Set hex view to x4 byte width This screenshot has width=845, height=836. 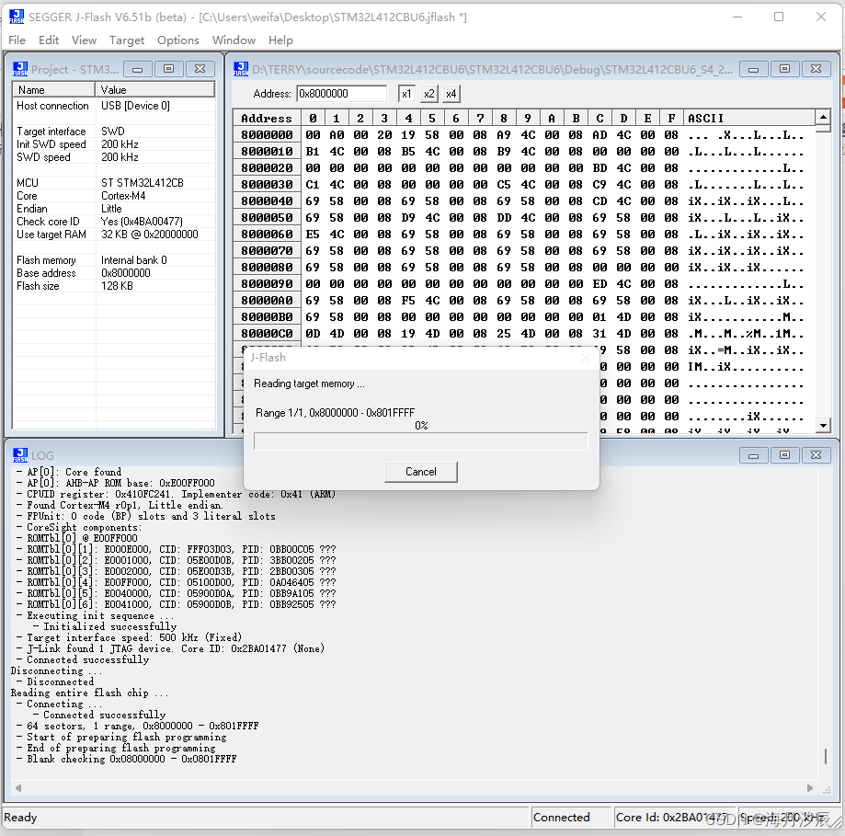(451, 94)
